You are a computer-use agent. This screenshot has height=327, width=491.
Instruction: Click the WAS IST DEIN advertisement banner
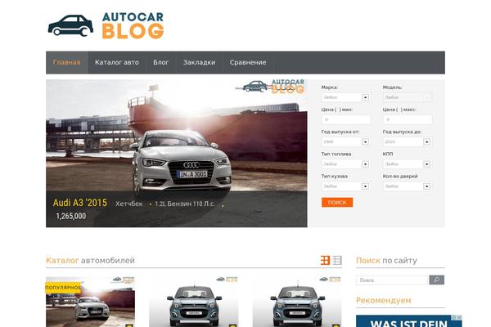408,321
